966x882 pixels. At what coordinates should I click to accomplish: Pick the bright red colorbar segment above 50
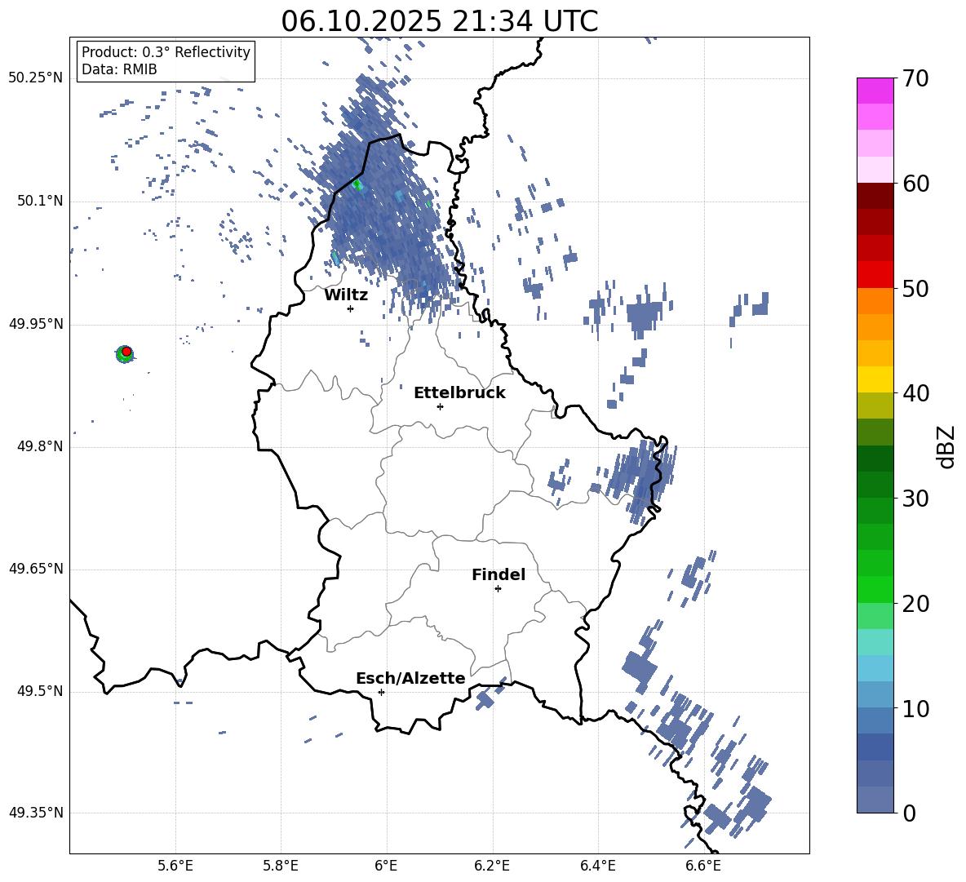pos(875,275)
